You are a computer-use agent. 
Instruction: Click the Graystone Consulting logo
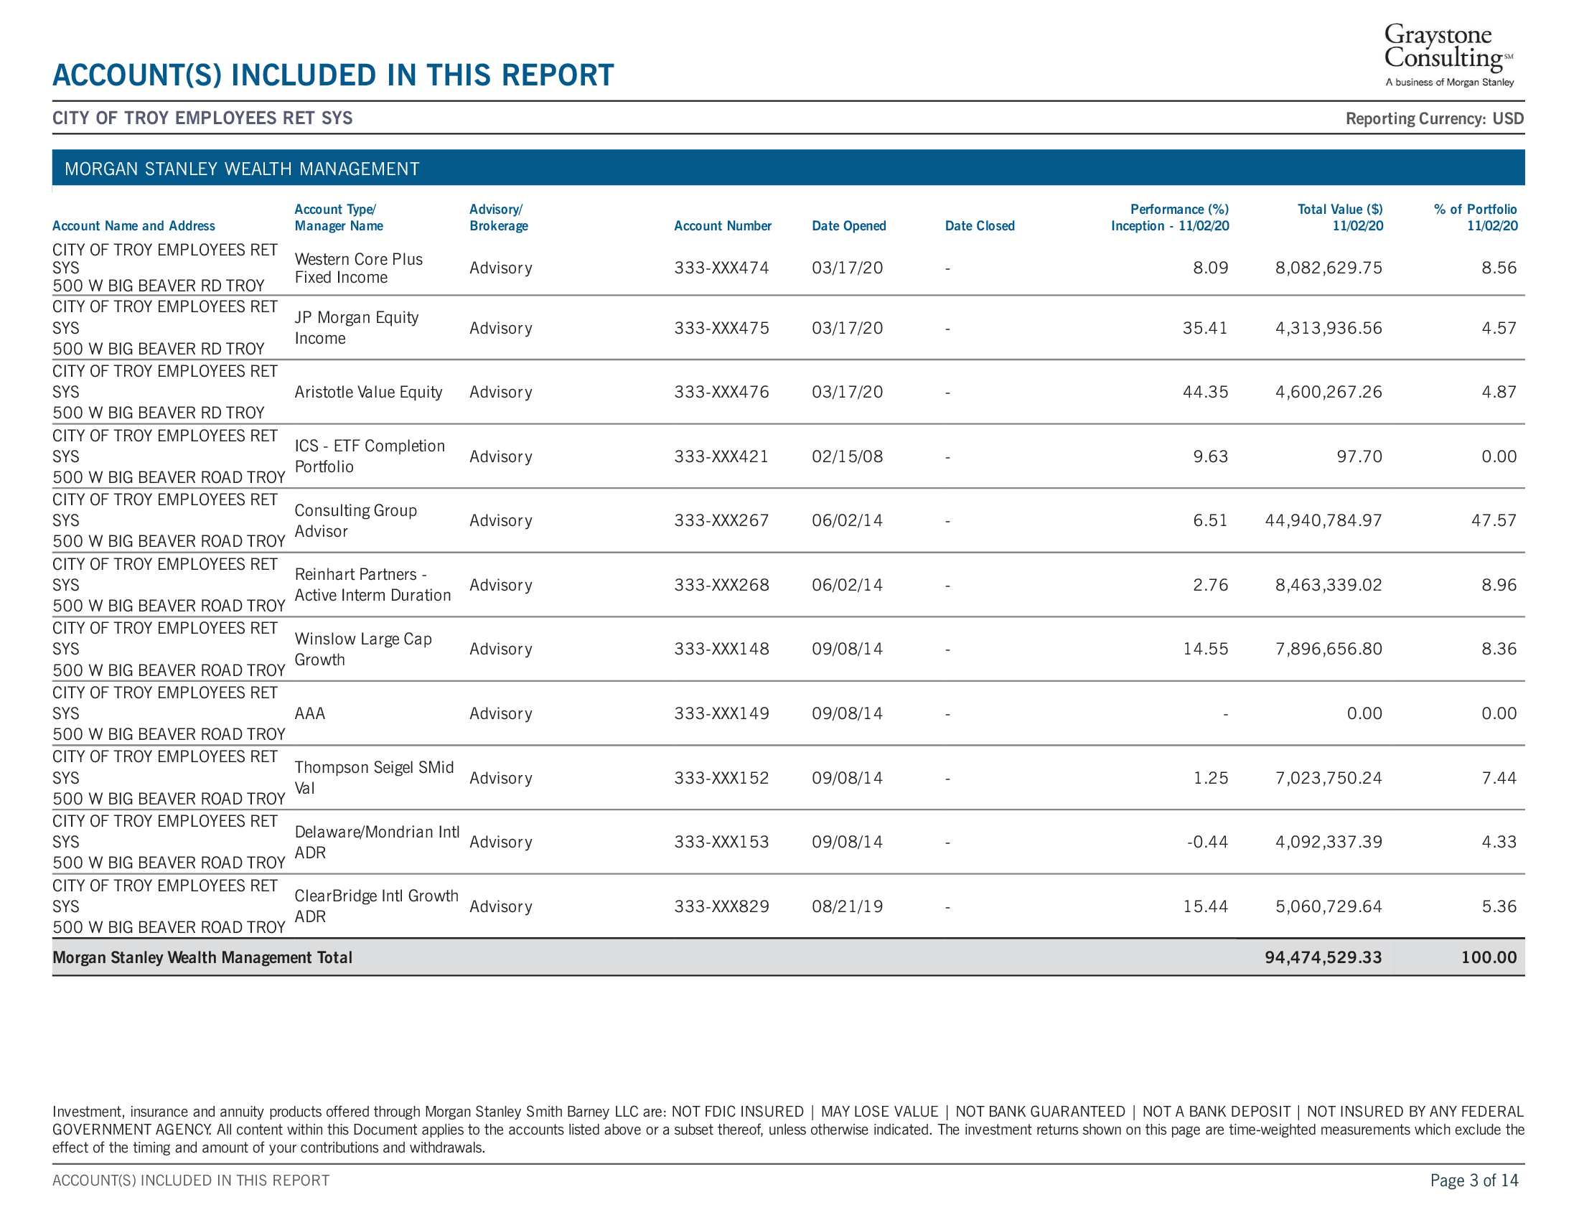tap(1449, 55)
